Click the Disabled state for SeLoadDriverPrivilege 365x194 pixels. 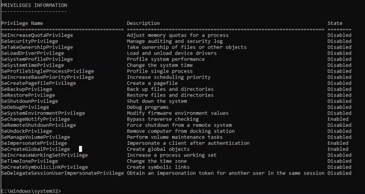(x=339, y=53)
